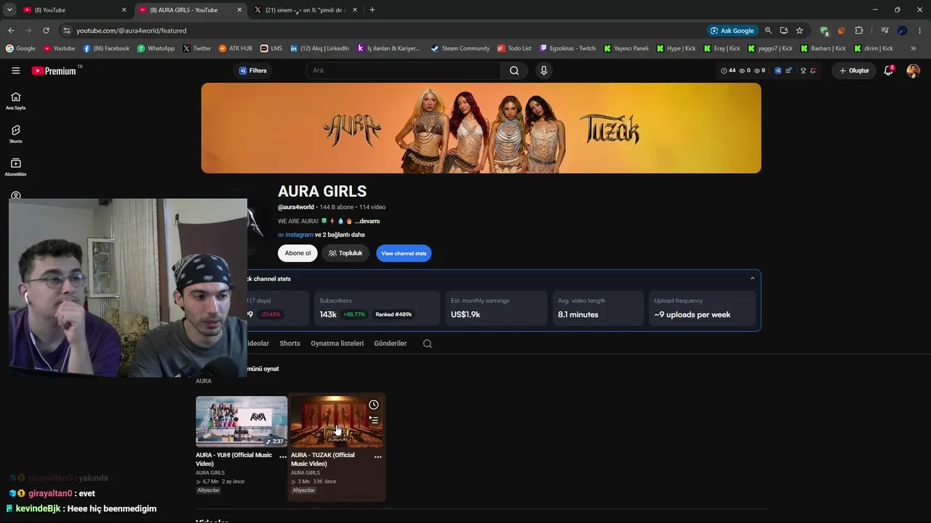Open the channel Shorts tab
The image size is (931, 523).
coord(289,344)
